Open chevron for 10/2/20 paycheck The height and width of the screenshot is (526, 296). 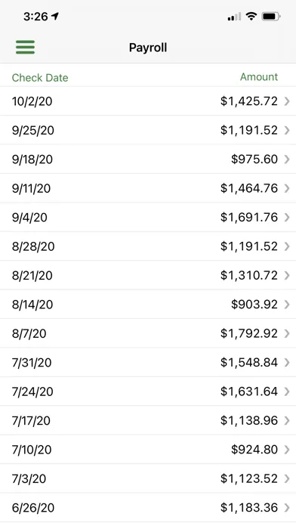[x=287, y=101]
